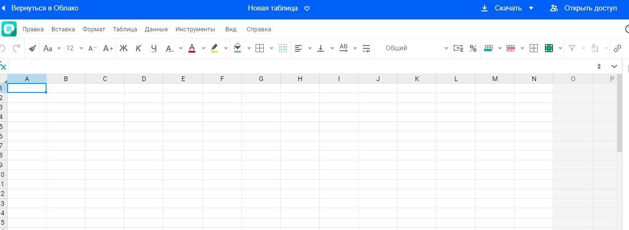Open the Таблица menu

[x=125, y=29]
